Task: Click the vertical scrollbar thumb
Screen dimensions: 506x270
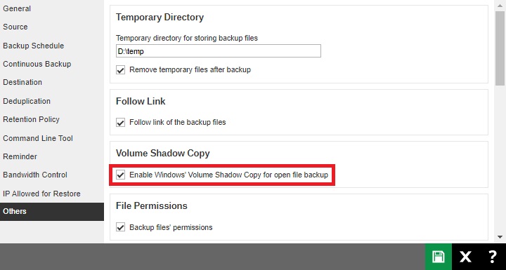Action: [x=500, y=48]
